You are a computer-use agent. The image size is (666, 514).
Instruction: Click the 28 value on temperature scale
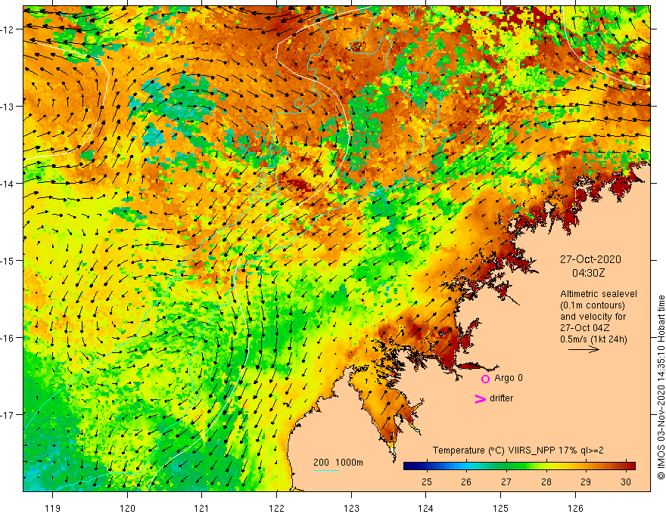[546, 481]
